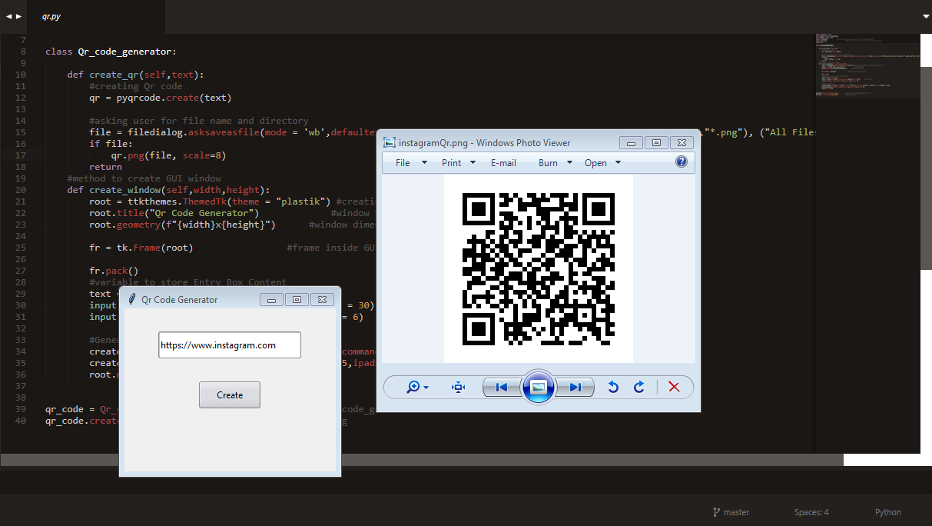932x526 pixels.
Task: Click the line "fr = tk.Frame(root)"
Action: [x=141, y=248]
